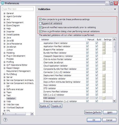This screenshot has height=125, width=119.
Task: Click the back navigation arrow in Validation header
Action: [x=102, y=9]
